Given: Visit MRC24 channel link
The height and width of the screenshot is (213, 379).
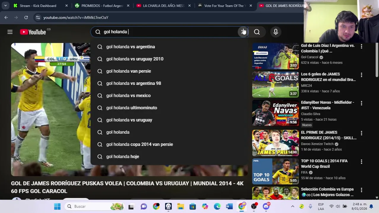Looking at the screenshot, I should pos(306,85).
